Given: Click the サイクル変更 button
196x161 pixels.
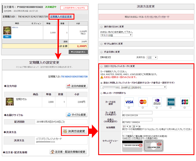Looking at the screenshot, I should tap(77, 115).
